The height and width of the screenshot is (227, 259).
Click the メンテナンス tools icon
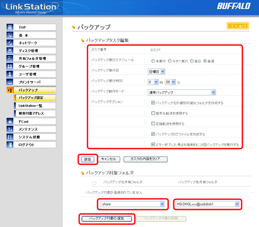click(10, 129)
